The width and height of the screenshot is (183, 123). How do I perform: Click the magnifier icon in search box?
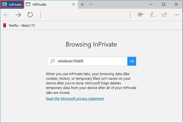[x=52, y=61]
